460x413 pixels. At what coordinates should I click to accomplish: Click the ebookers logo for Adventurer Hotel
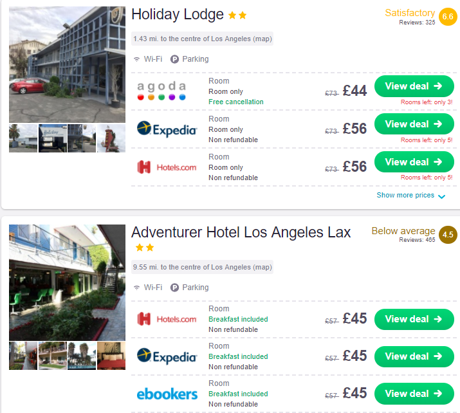coord(167,394)
